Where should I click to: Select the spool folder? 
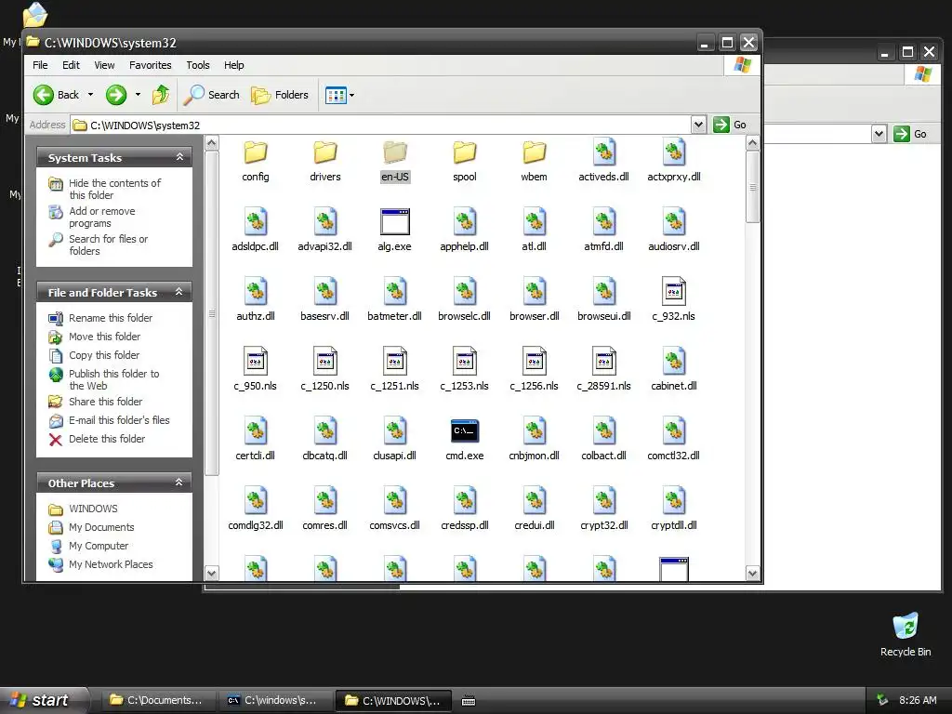465,162
